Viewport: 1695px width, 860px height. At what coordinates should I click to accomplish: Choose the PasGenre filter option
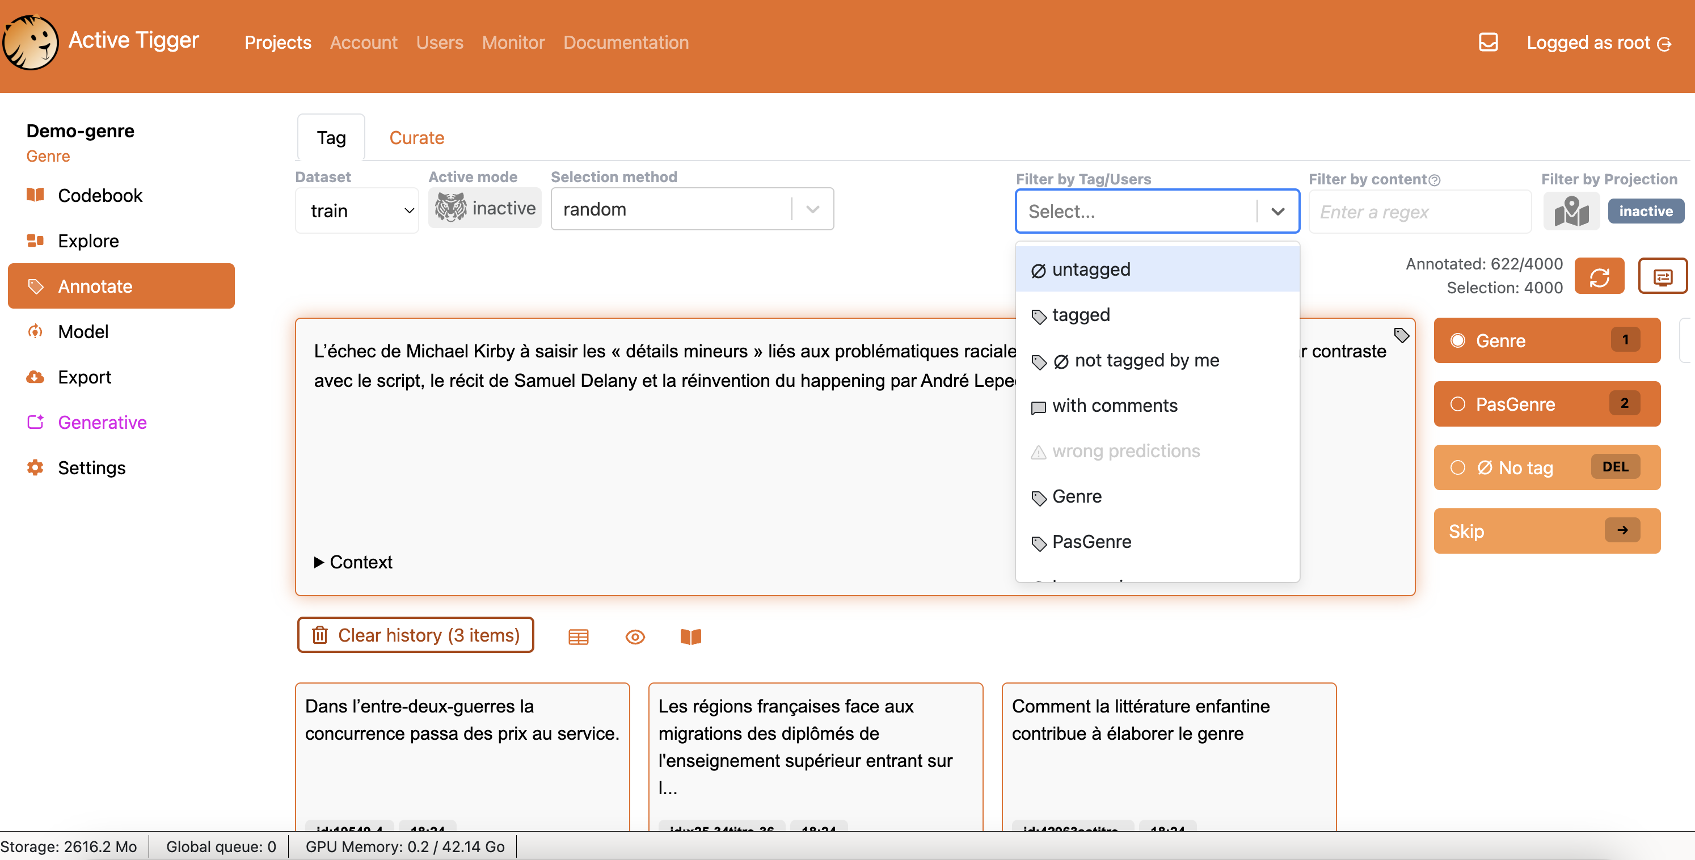coord(1157,542)
